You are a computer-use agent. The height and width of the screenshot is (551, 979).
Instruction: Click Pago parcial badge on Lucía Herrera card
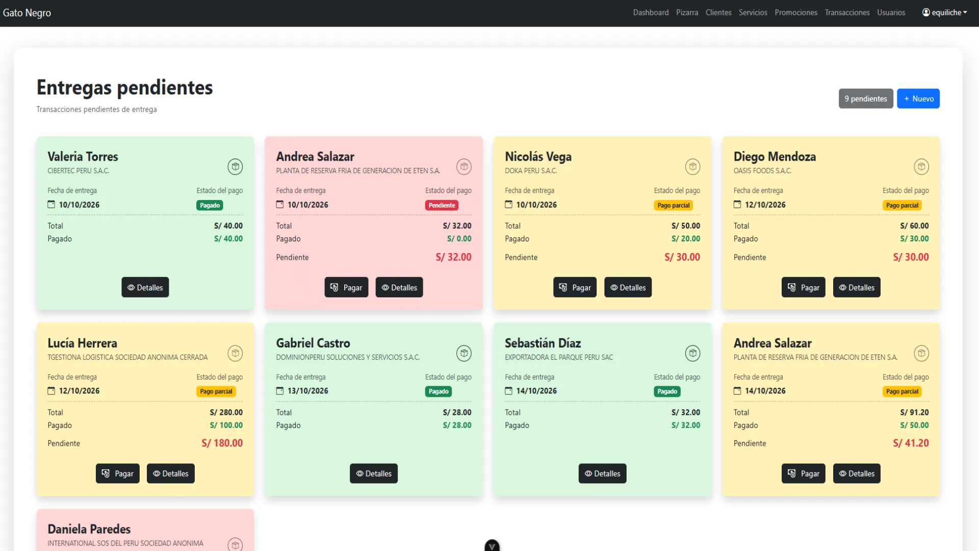tap(216, 391)
